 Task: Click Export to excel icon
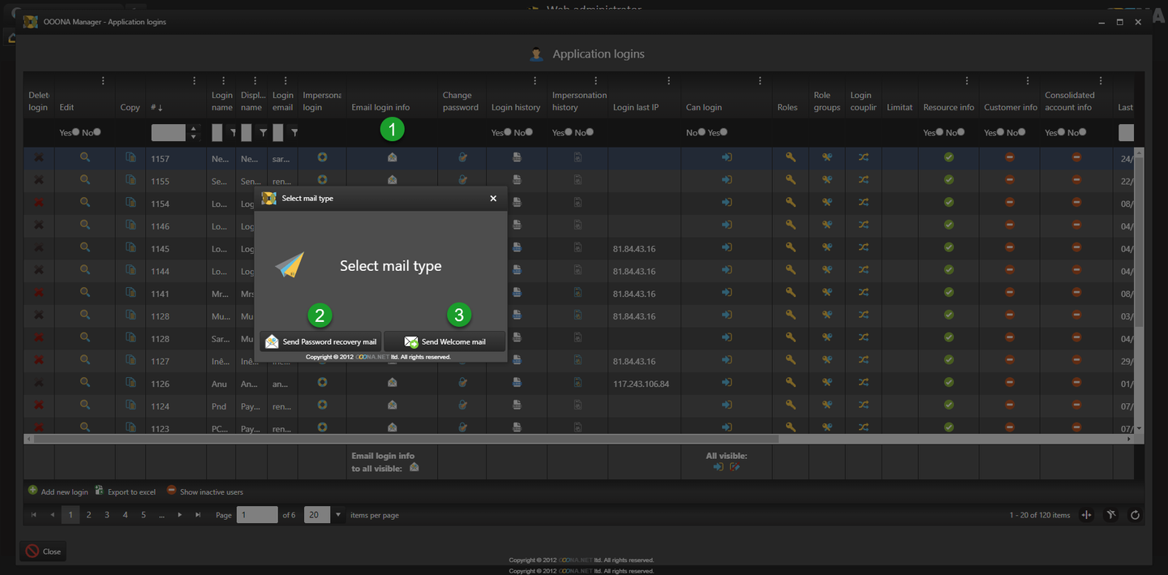100,491
